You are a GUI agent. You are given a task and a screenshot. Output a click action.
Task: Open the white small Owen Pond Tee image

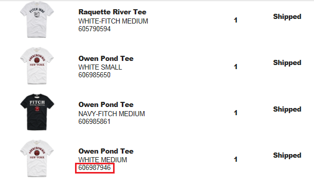[37, 66]
